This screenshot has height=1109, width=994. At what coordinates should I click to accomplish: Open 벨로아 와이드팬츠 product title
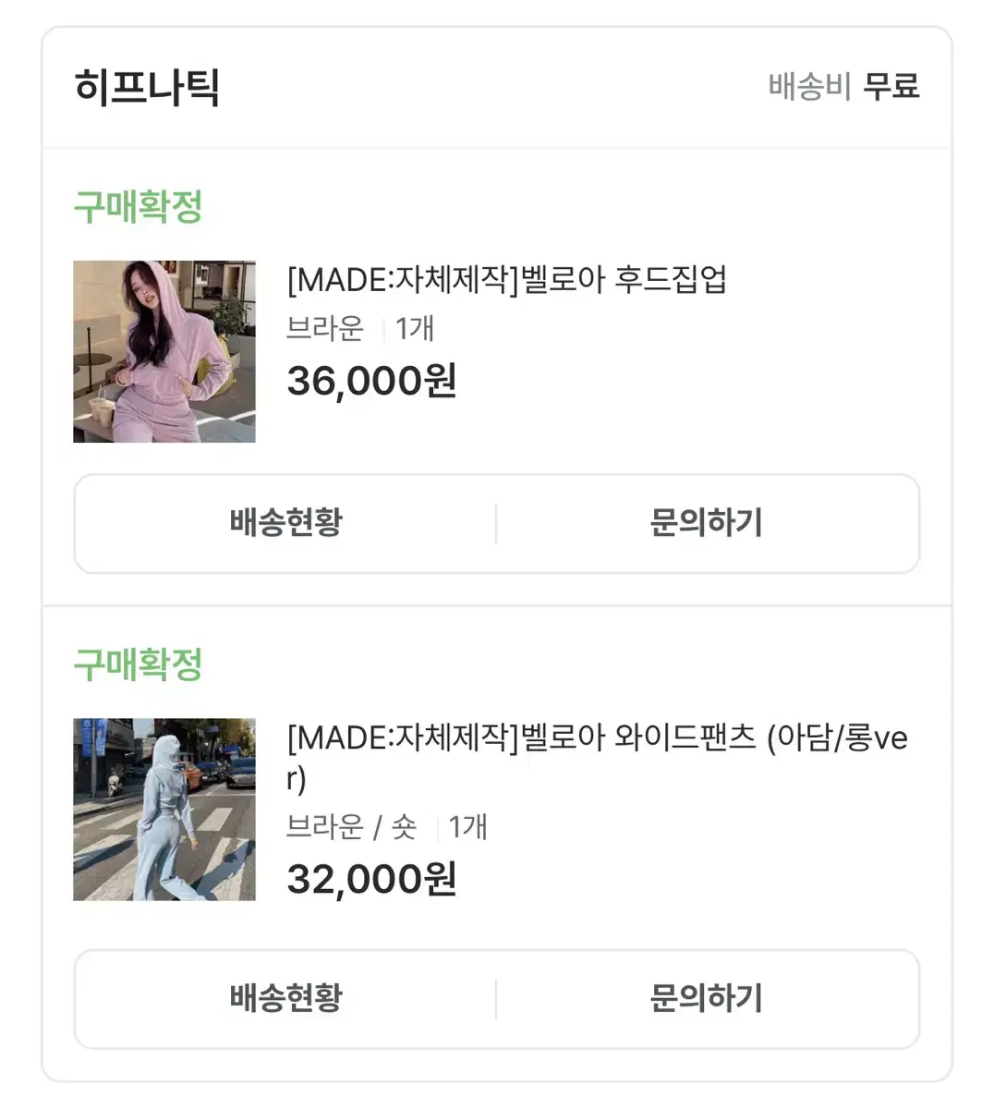pyautogui.click(x=598, y=758)
